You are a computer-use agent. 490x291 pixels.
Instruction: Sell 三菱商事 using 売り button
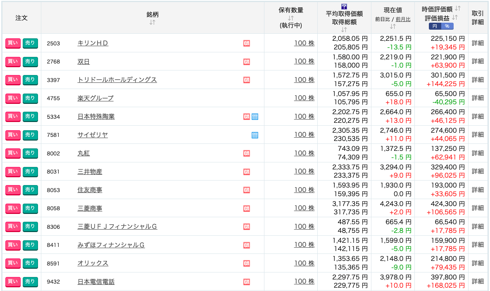30,208
